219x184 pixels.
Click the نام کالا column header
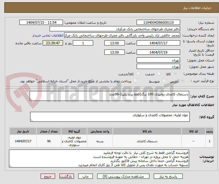coord(147,131)
